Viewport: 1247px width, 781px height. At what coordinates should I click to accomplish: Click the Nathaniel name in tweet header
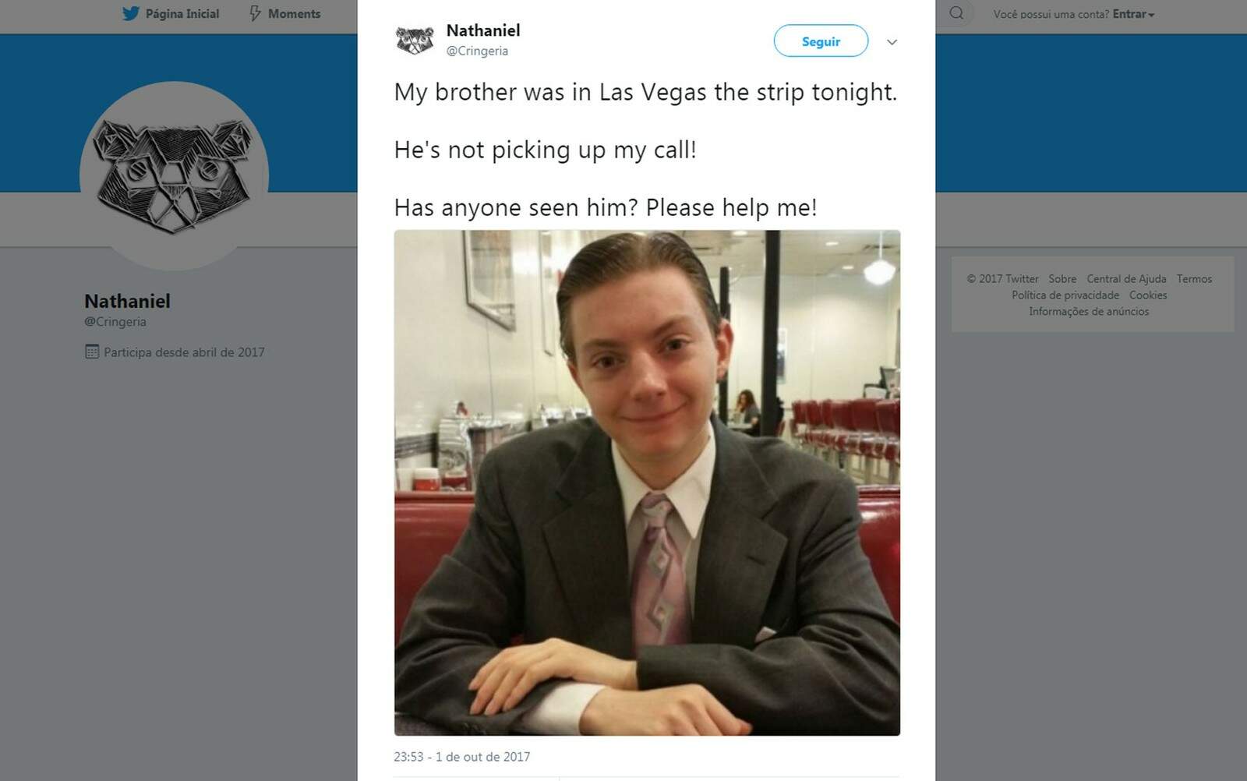pos(483,30)
